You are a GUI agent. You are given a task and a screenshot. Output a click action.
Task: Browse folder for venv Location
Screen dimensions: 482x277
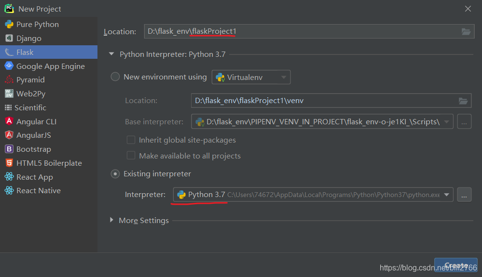coord(463,101)
